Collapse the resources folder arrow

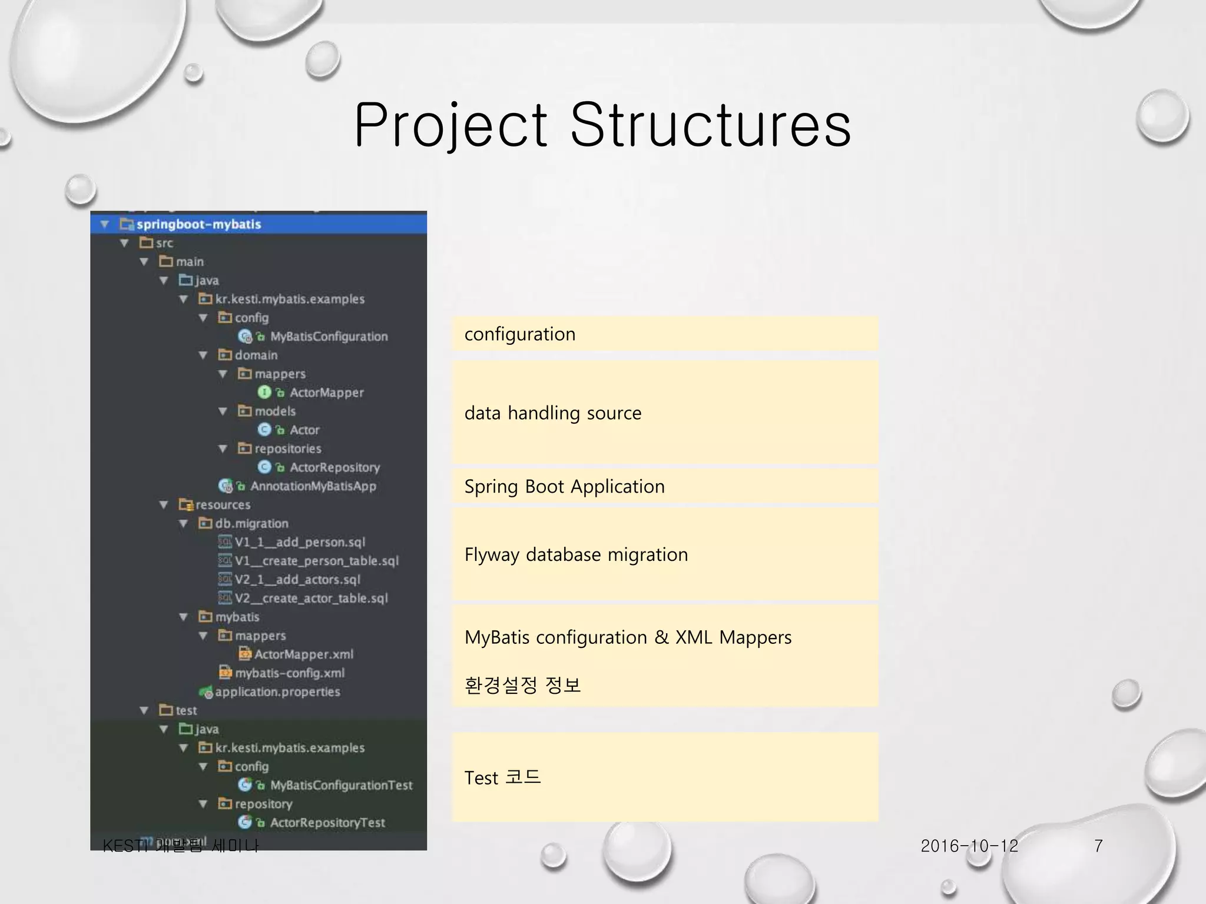(164, 504)
